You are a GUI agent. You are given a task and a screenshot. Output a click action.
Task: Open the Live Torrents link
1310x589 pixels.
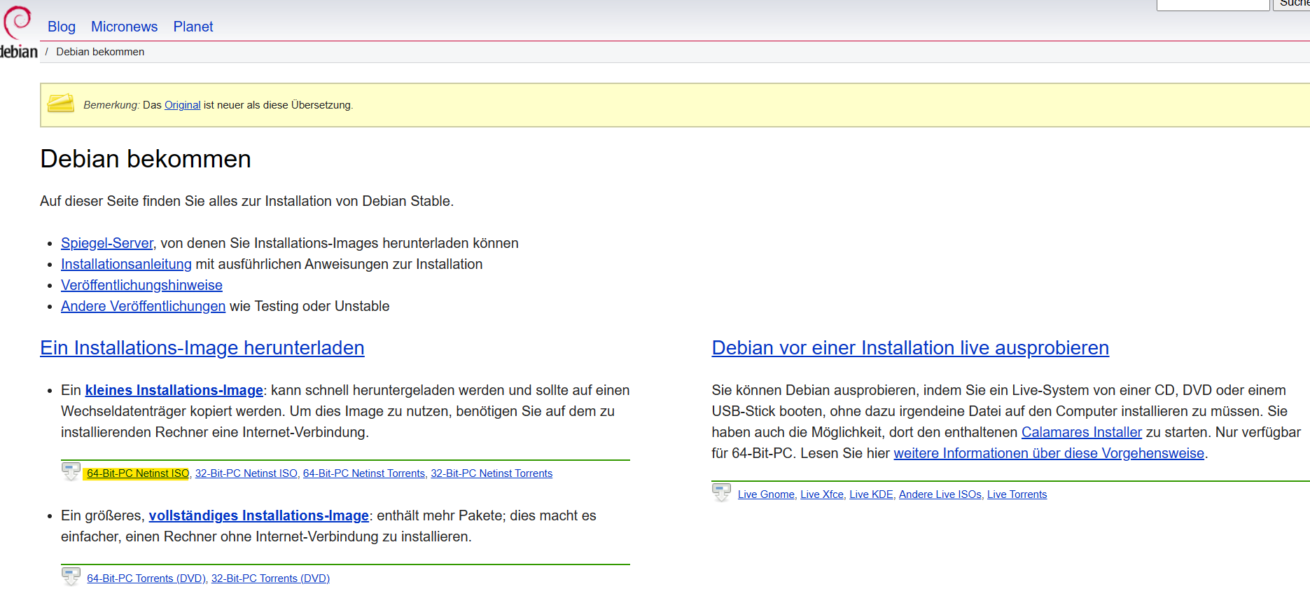pyautogui.click(x=1017, y=494)
